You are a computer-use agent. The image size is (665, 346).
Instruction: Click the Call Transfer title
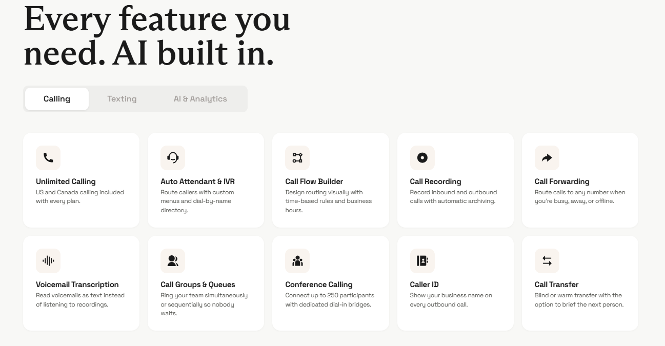click(557, 284)
